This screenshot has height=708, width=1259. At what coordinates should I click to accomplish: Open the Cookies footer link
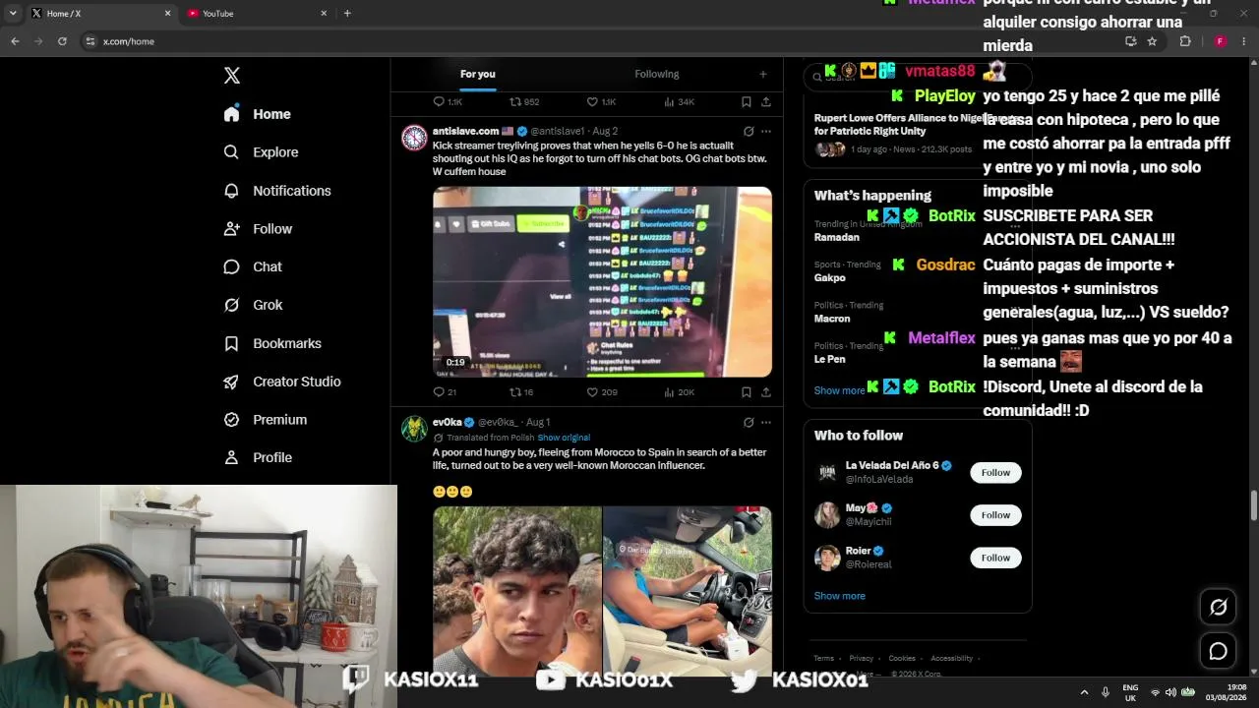coord(902,659)
